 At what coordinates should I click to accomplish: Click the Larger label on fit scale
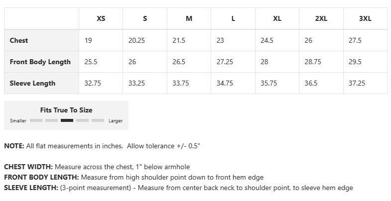pyautogui.click(x=116, y=121)
